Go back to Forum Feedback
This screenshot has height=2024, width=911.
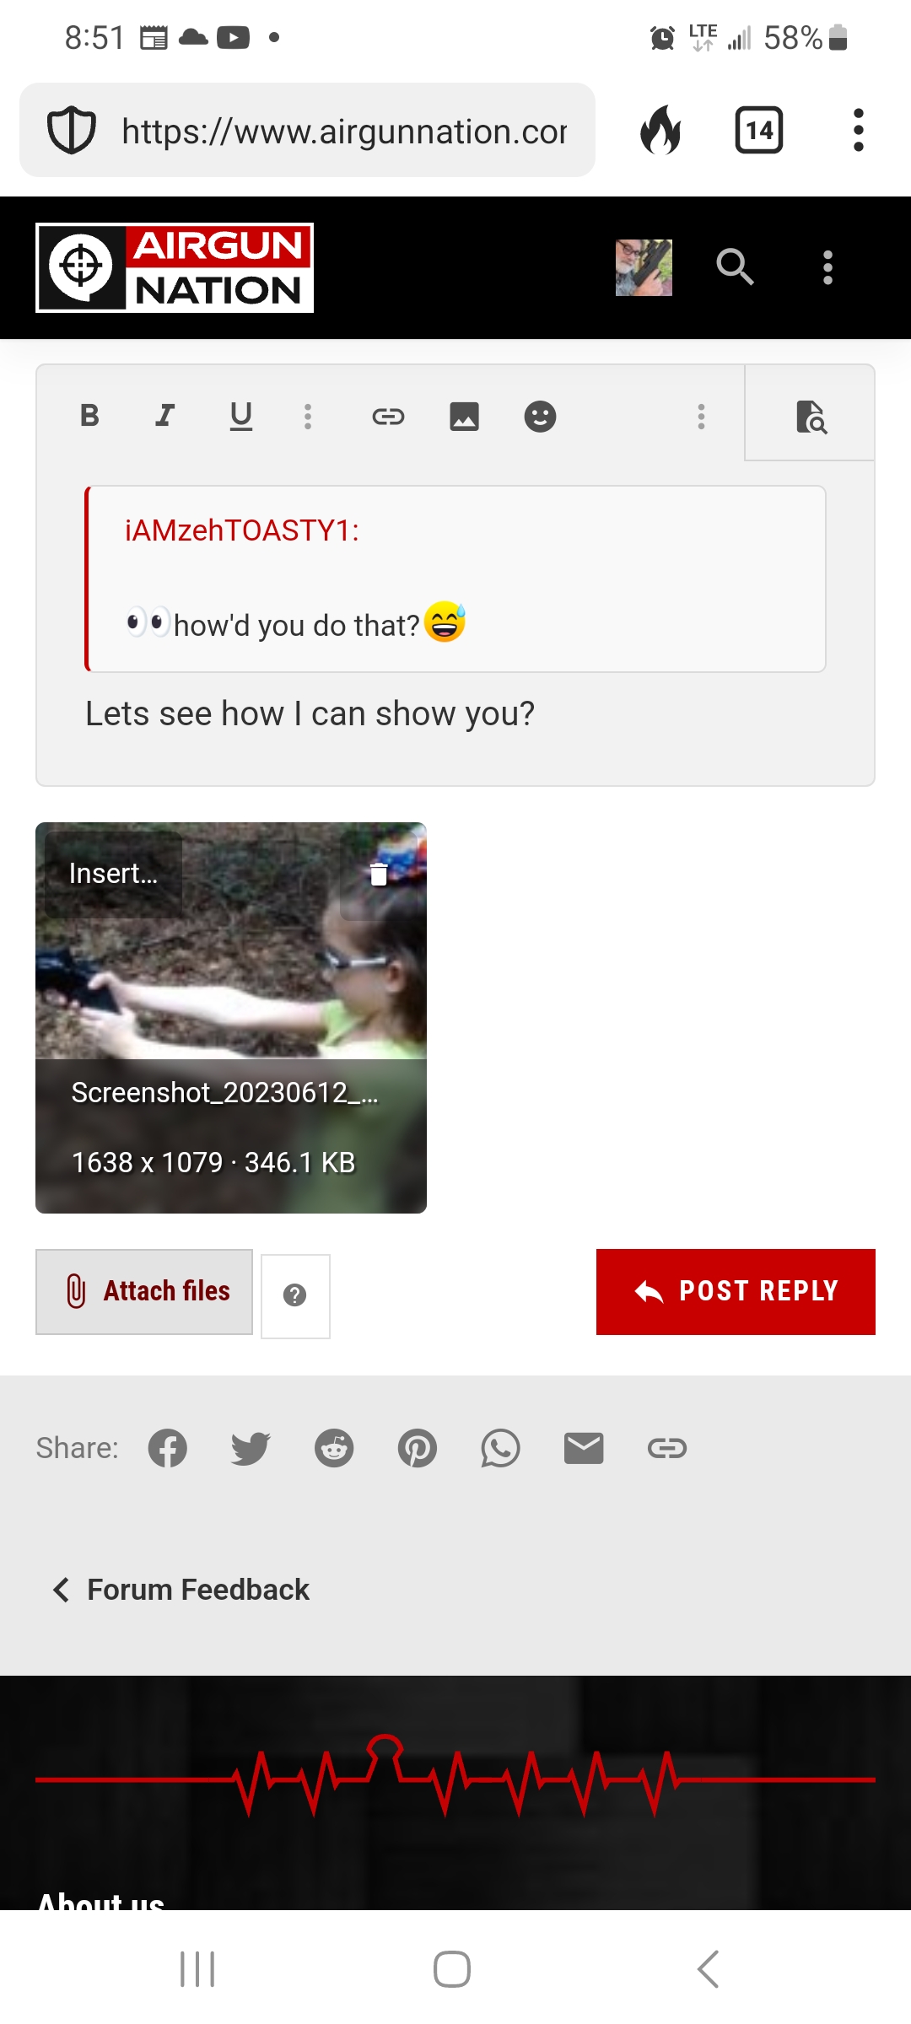(181, 1590)
